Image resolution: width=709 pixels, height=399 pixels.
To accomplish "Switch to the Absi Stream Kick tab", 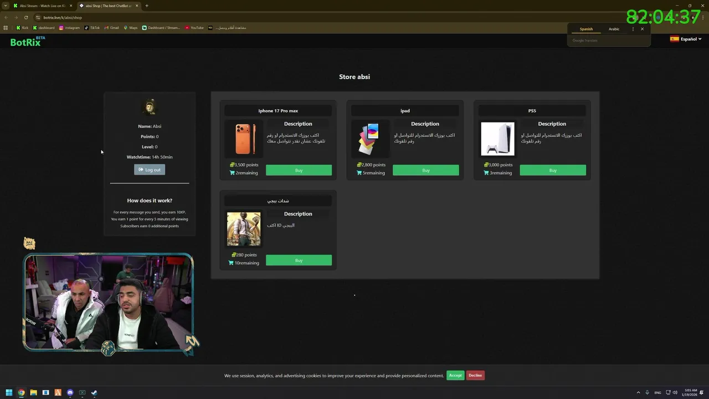I will 42,6.
